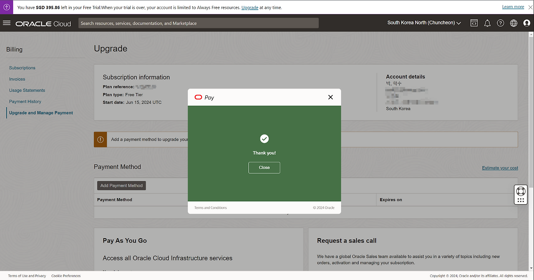Click the Pay As You Go heading
Viewport: 534px width, 280px height.
coord(125,240)
